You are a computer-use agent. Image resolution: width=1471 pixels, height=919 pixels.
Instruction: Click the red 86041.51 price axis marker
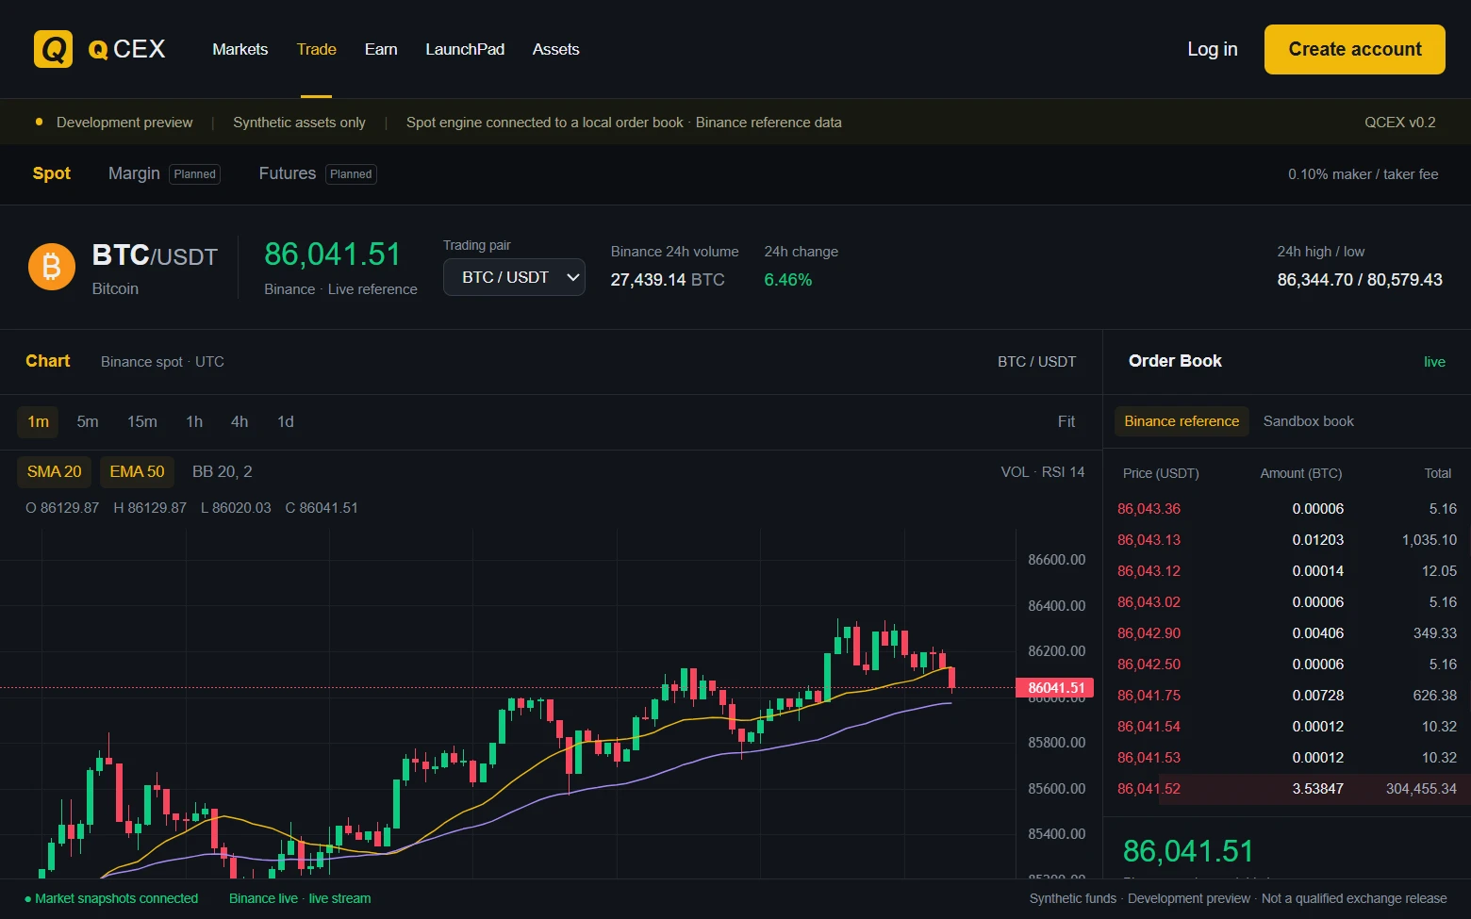1054,688
